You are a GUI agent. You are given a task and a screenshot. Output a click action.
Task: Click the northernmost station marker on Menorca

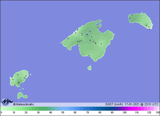point(132,15)
